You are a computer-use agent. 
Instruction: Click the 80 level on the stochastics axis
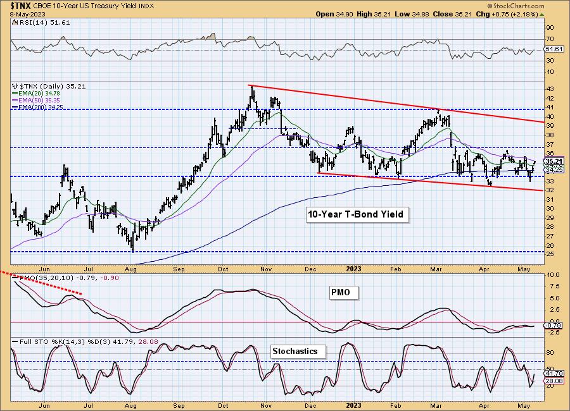[x=550, y=353]
